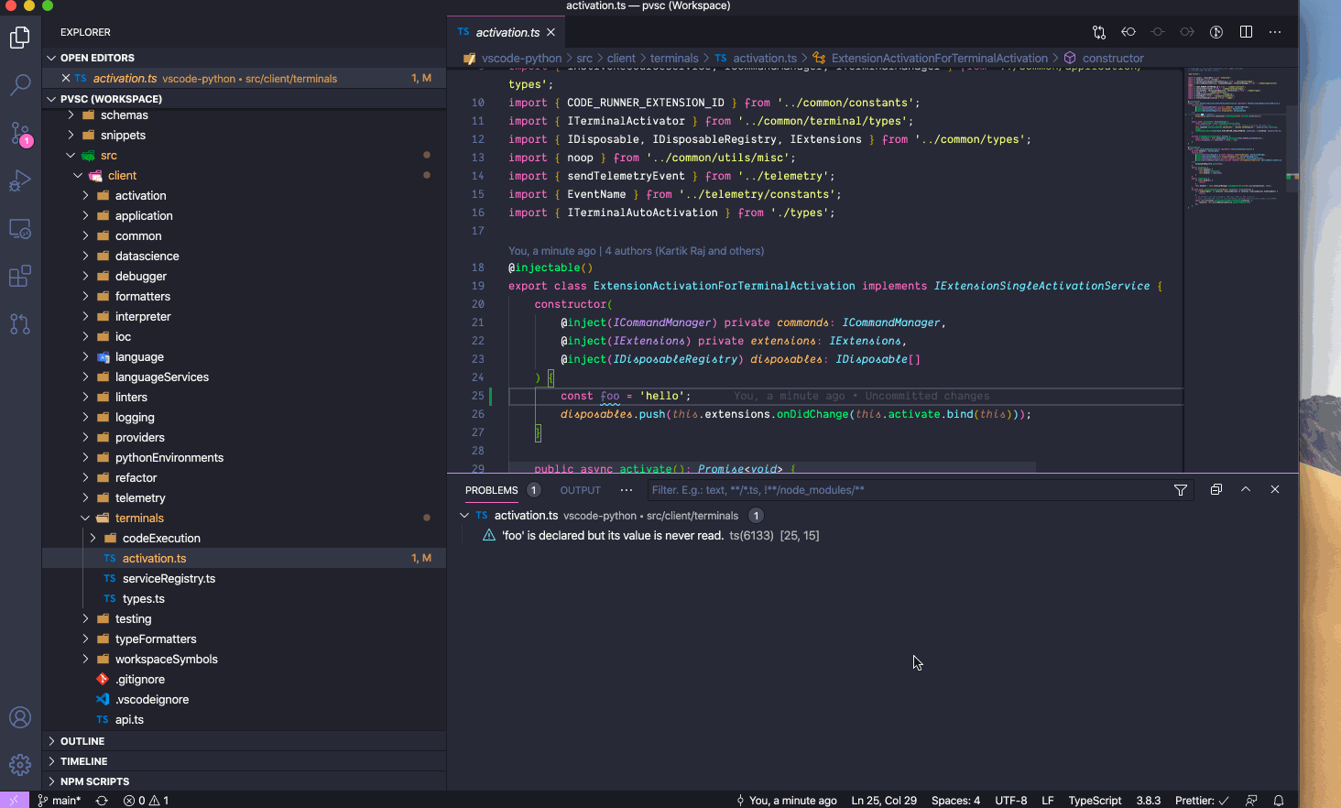Toggle Prettier formatter status item
The height and width of the screenshot is (808, 1341).
(1202, 800)
